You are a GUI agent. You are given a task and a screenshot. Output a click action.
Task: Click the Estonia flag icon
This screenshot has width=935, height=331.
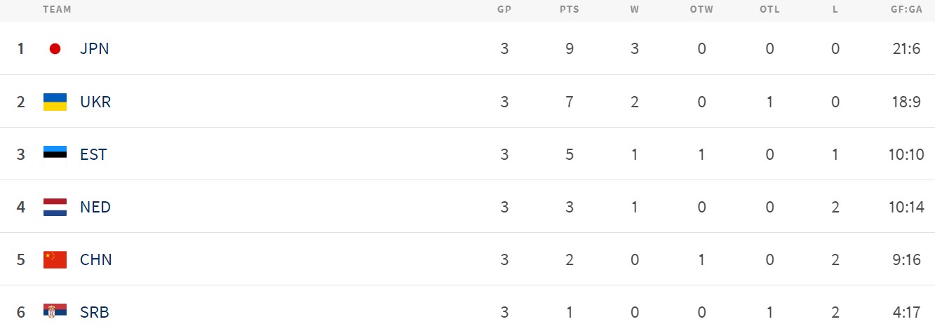click(55, 154)
